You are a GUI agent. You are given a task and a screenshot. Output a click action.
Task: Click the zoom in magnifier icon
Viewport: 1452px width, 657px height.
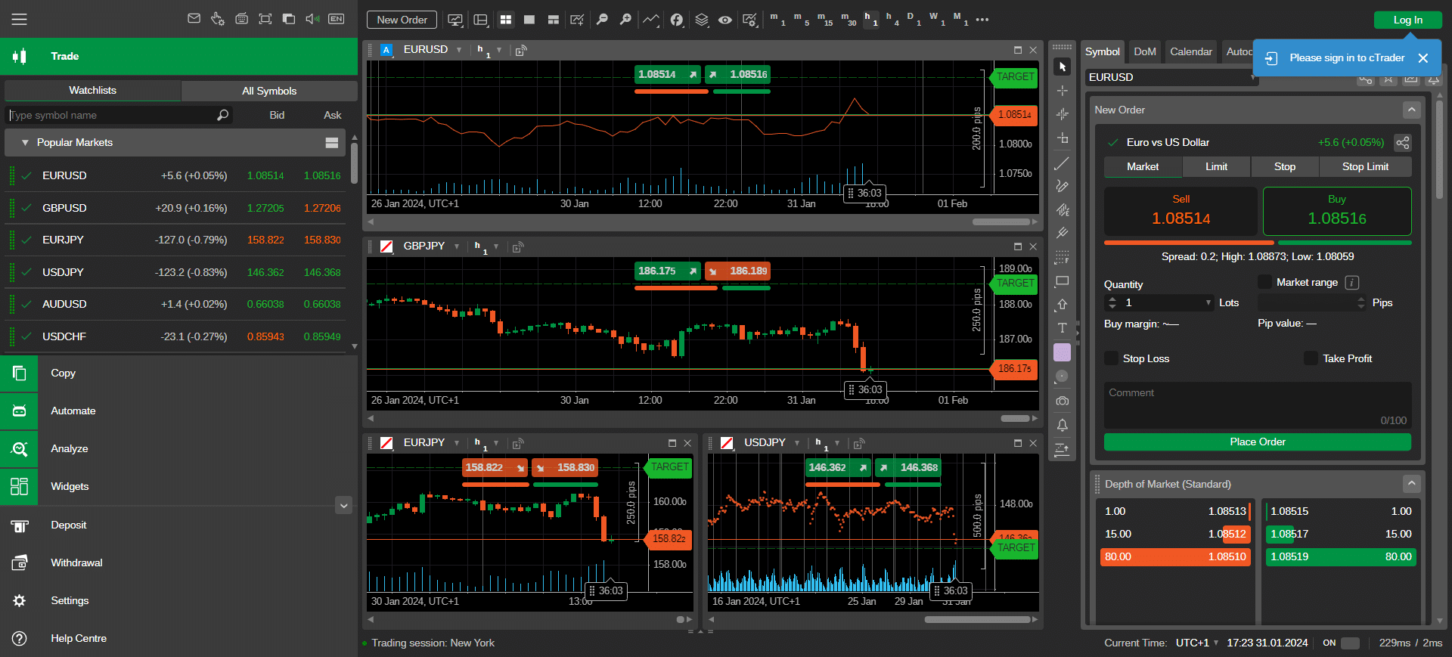point(625,20)
